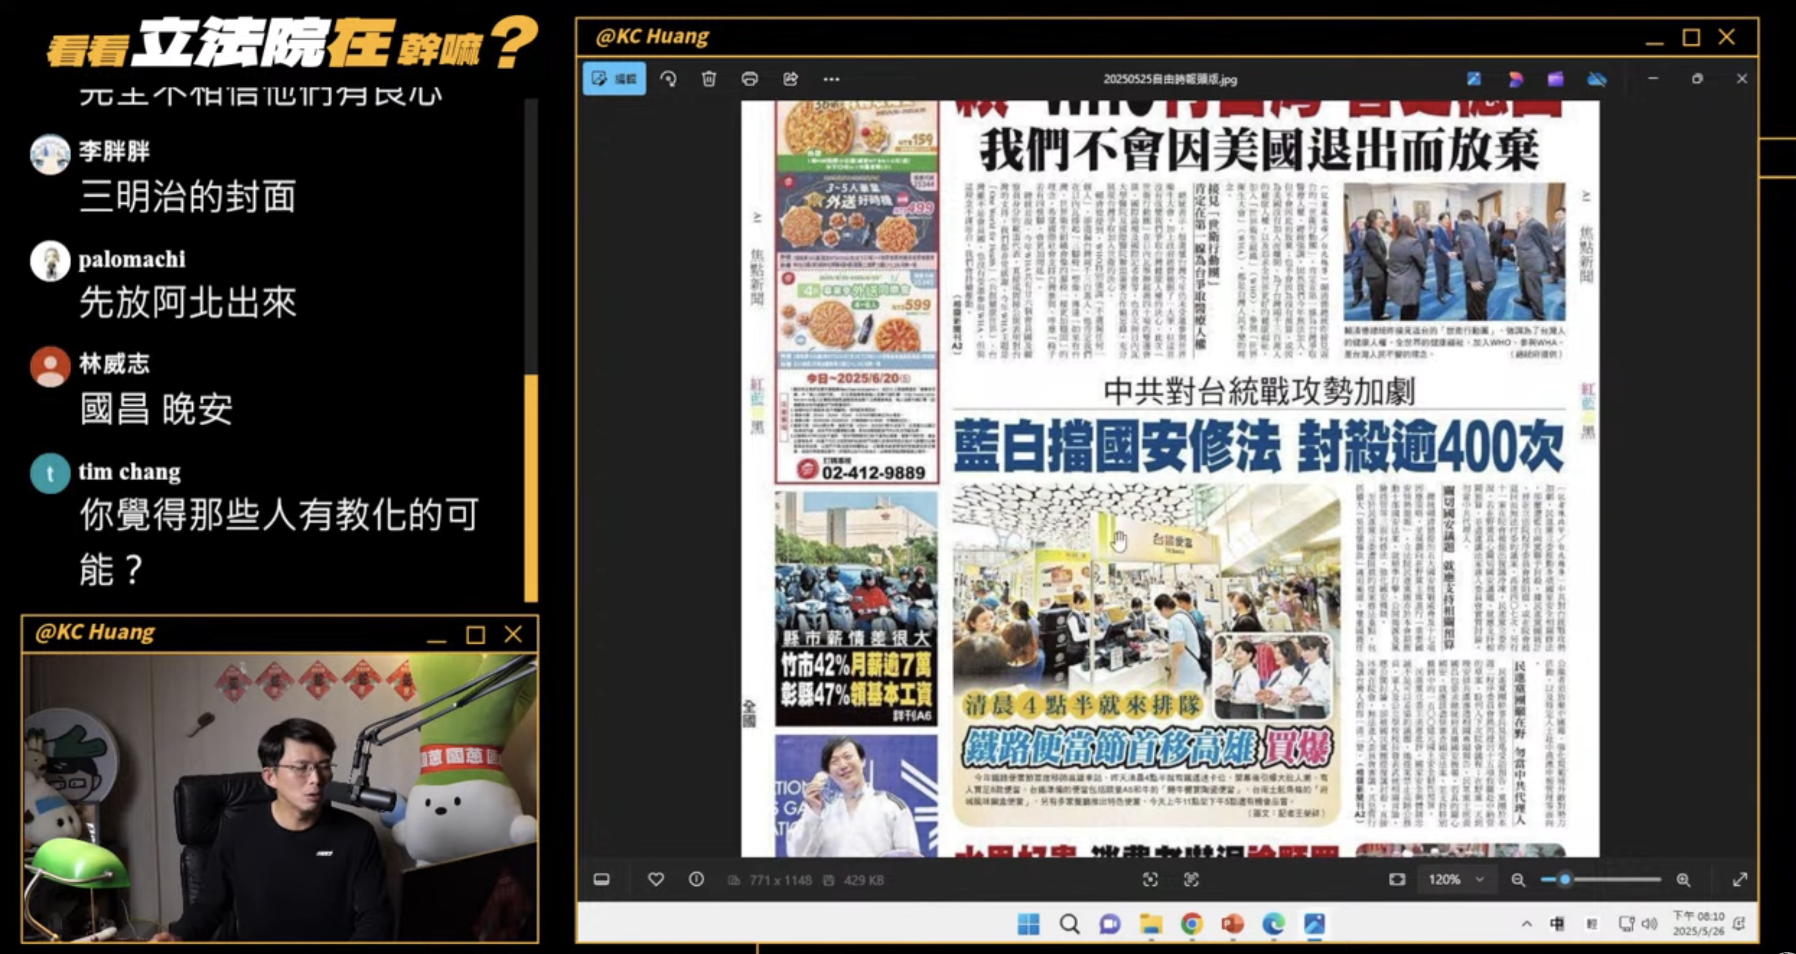
Task: Click the file name 20250525自由時報頭版.jpg title
Action: click(x=1170, y=79)
